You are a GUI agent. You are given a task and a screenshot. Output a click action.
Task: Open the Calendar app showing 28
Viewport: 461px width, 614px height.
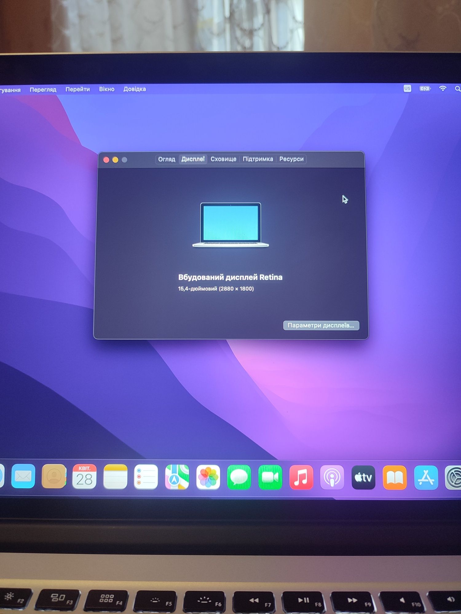[x=84, y=476]
